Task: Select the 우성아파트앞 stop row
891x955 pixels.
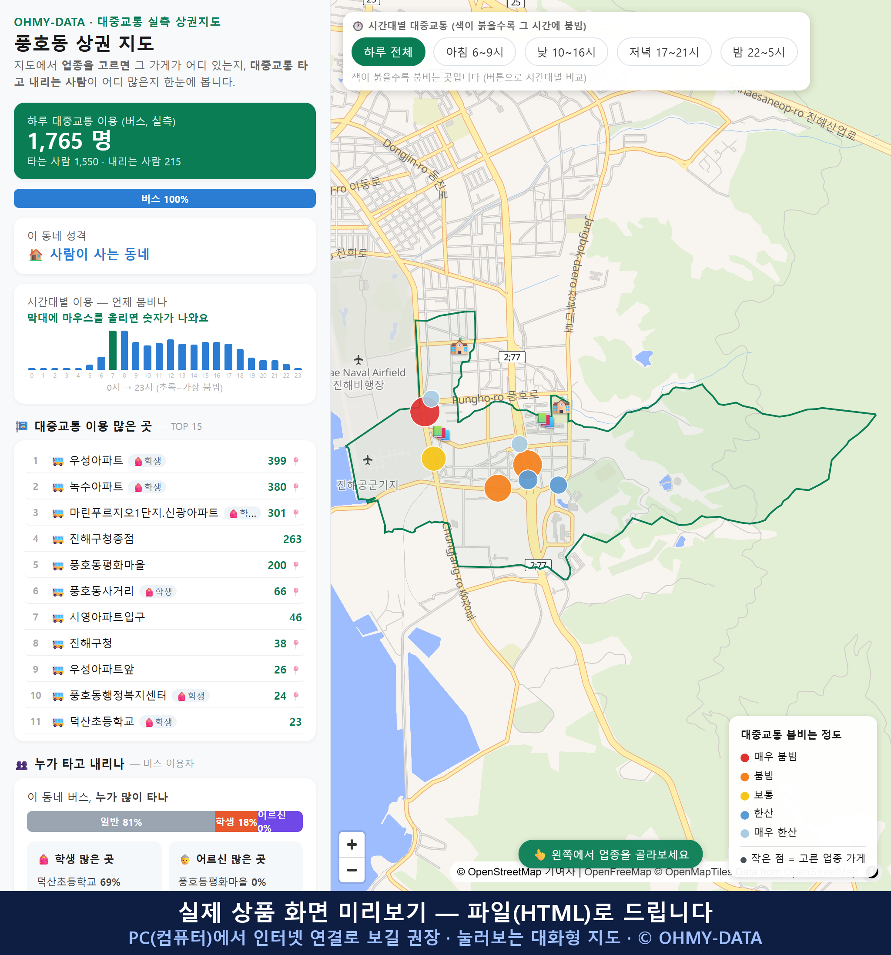Action: coord(165,670)
